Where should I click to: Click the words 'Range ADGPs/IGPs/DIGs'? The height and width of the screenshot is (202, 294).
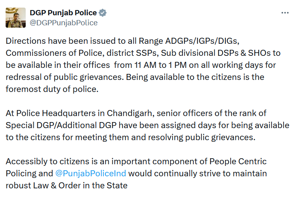[x=189, y=41]
